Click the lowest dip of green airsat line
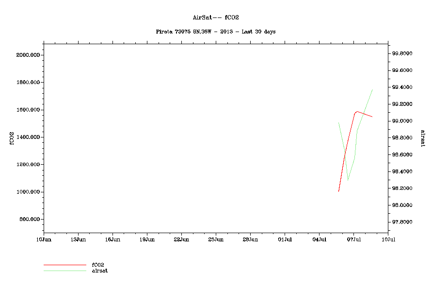This screenshot has width=432, height=306. point(348,180)
